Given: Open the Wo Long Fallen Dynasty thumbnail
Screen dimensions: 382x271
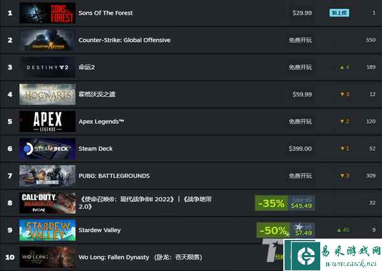Looking at the screenshot, I should click(x=48, y=257).
